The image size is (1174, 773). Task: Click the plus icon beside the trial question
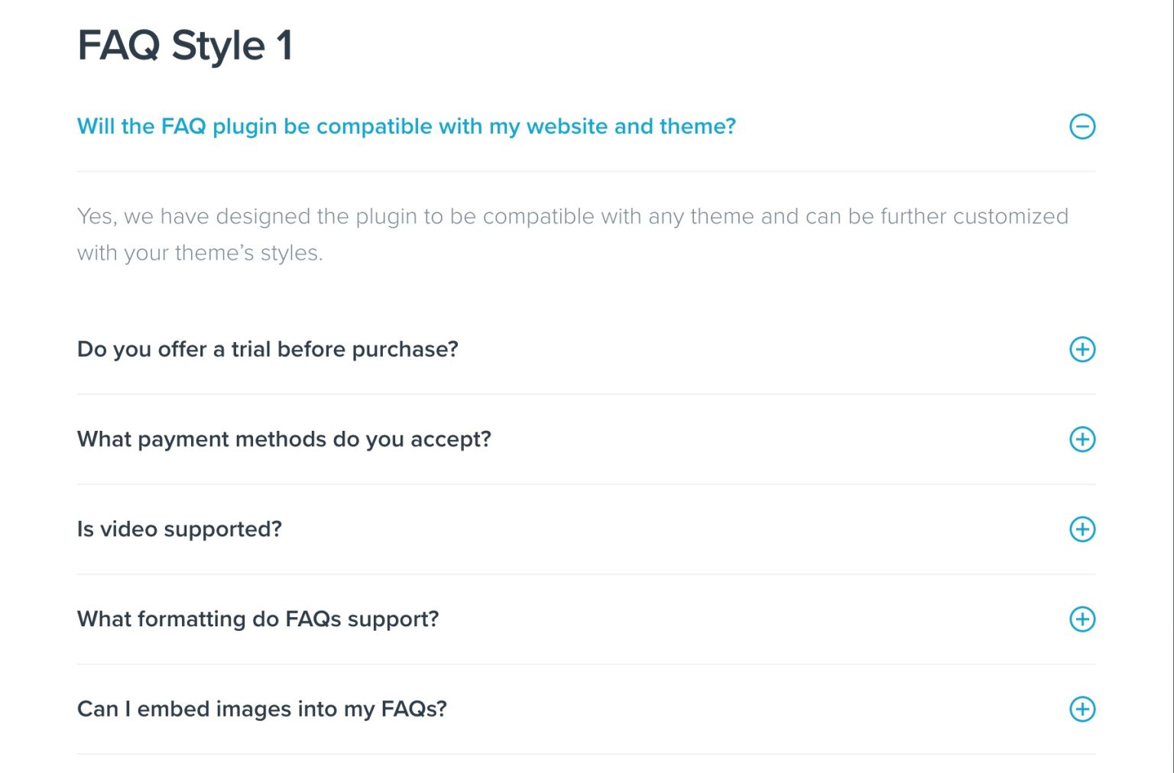pyautogui.click(x=1082, y=349)
